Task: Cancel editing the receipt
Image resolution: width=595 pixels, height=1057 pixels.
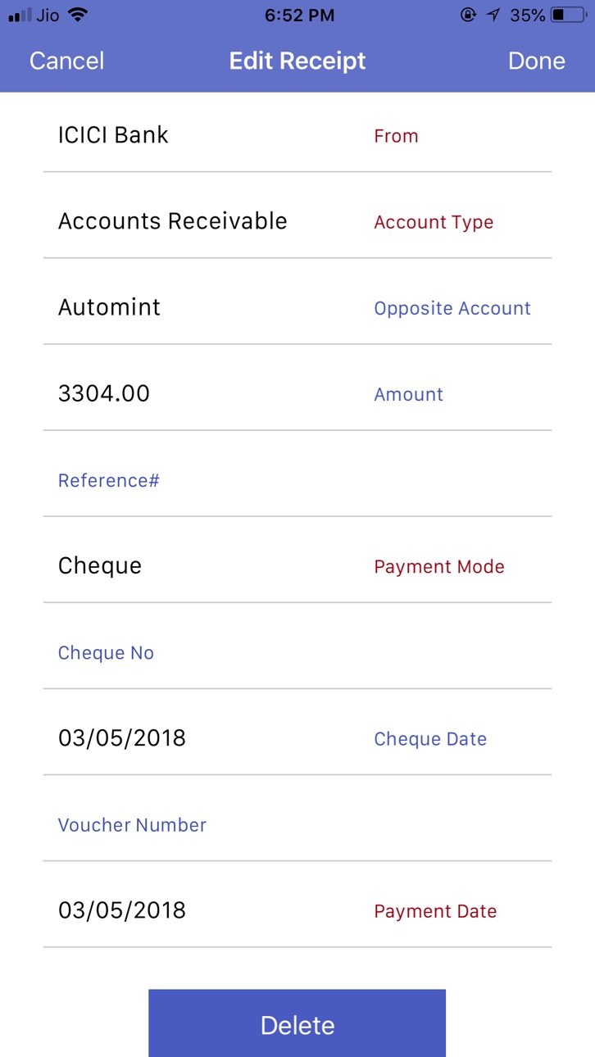Action: point(66,61)
